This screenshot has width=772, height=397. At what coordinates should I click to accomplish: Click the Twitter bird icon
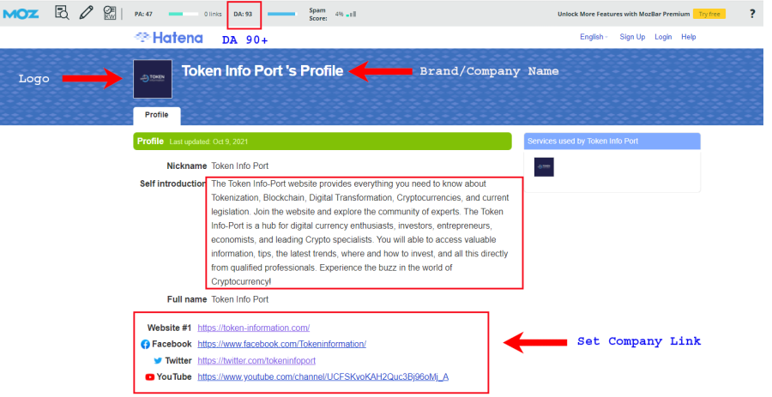158,361
